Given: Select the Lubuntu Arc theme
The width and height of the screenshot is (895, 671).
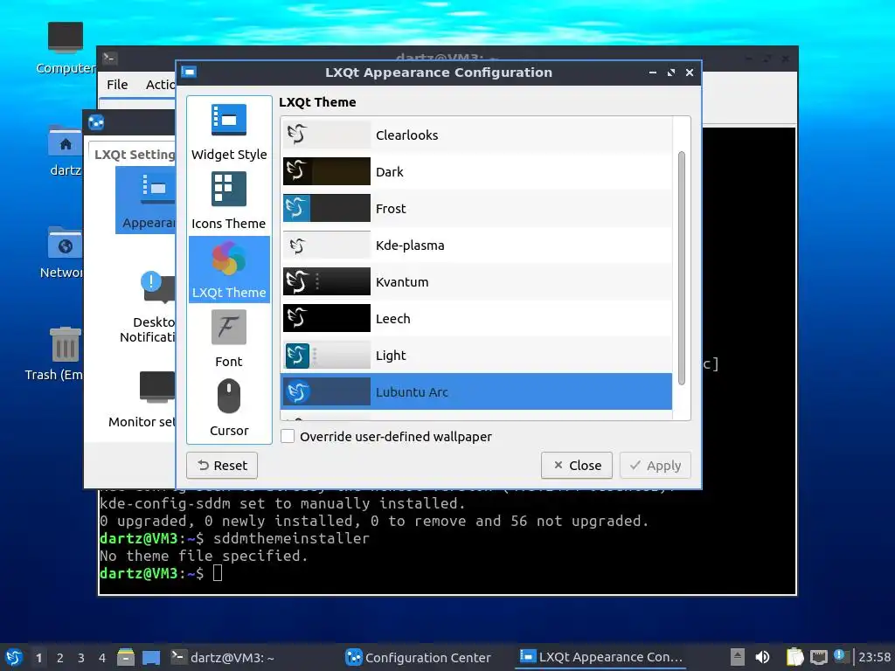Looking at the screenshot, I should 476,392.
